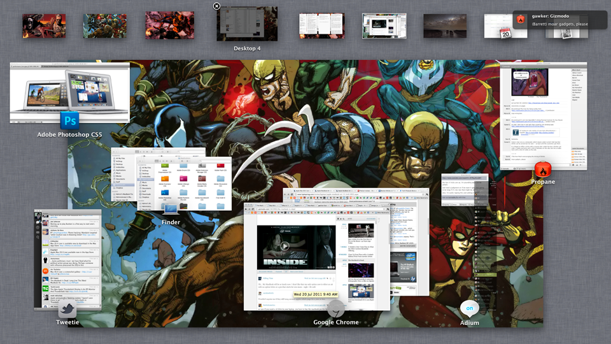Click the calendar icon on Dashboard thumbnail
Viewport: 611px width, 344px height.
tap(505, 32)
